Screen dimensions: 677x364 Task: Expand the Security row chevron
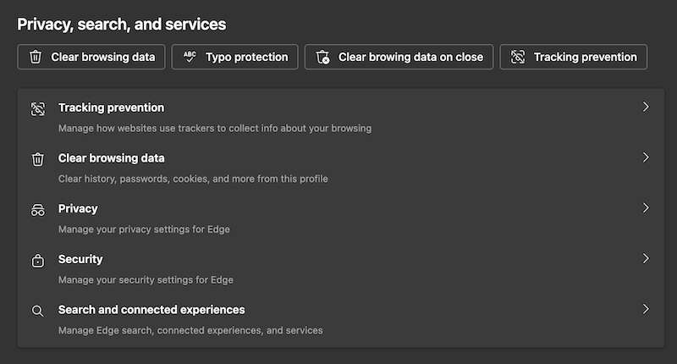coord(646,258)
